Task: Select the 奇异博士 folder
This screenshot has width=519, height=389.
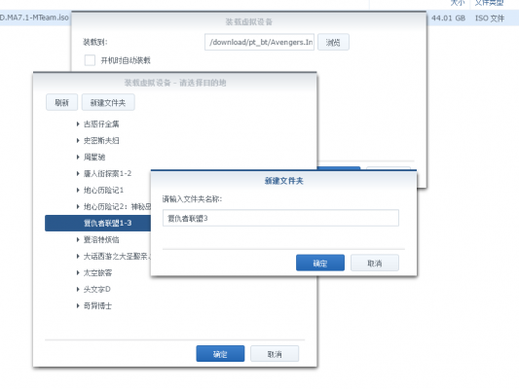Action: click(x=97, y=305)
